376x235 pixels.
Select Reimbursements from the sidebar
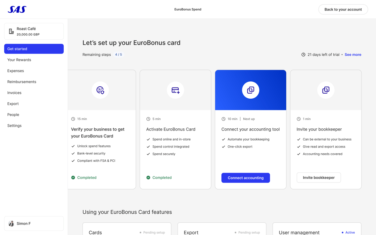(x=22, y=82)
